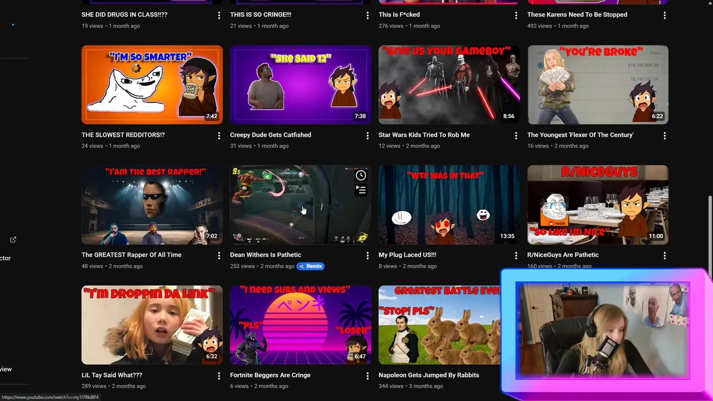Open options for 'These Karens Need To Be Stopped'
This screenshot has width=713, height=401.
click(x=665, y=16)
